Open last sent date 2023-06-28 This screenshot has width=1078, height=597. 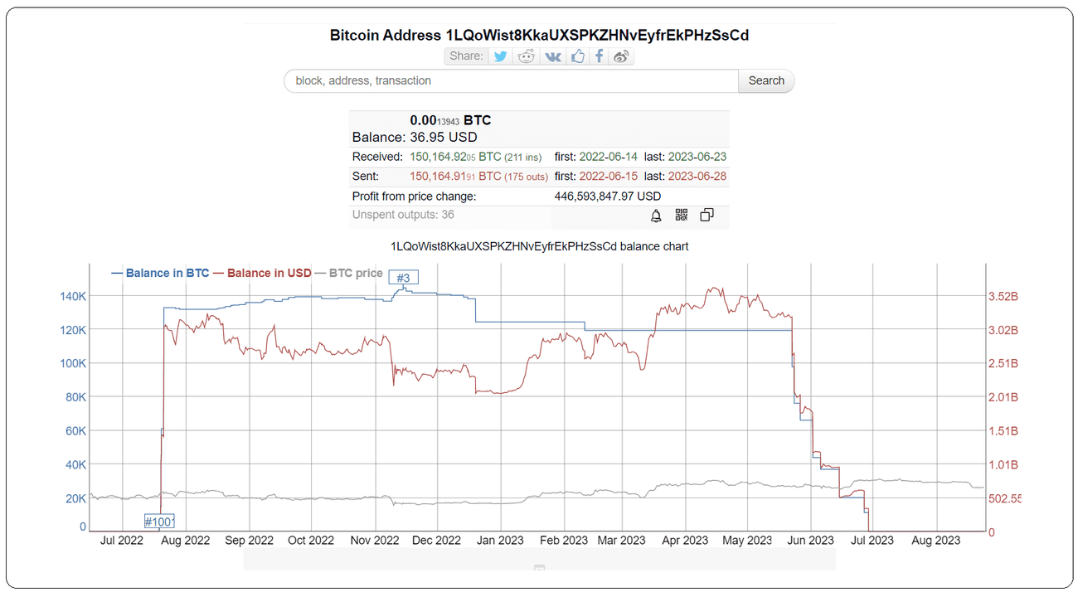(x=697, y=177)
